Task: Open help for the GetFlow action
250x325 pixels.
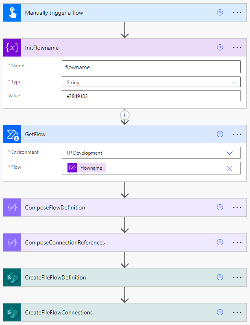Action: [220, 134]
